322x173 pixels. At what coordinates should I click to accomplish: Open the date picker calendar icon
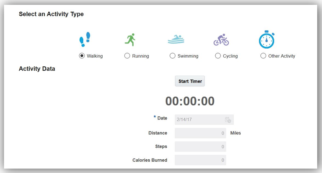pos(228,120)
